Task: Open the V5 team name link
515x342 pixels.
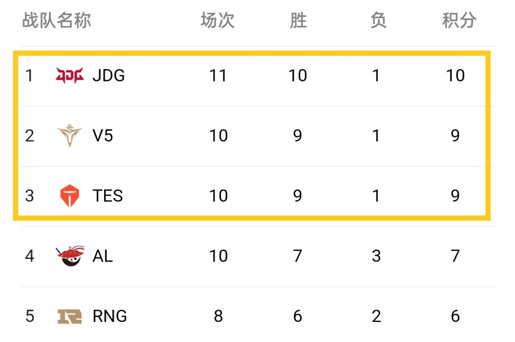Action: 102,136
